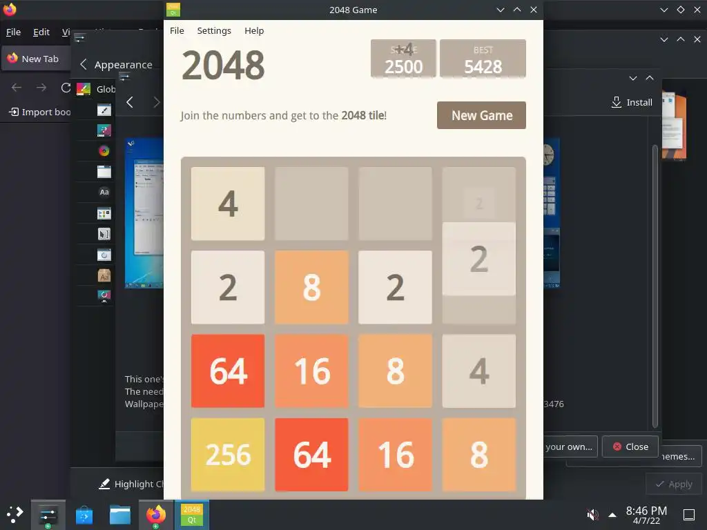
Task: Click the muted volume tray icon
Action: pyautogui.click(x=592, y=515)
